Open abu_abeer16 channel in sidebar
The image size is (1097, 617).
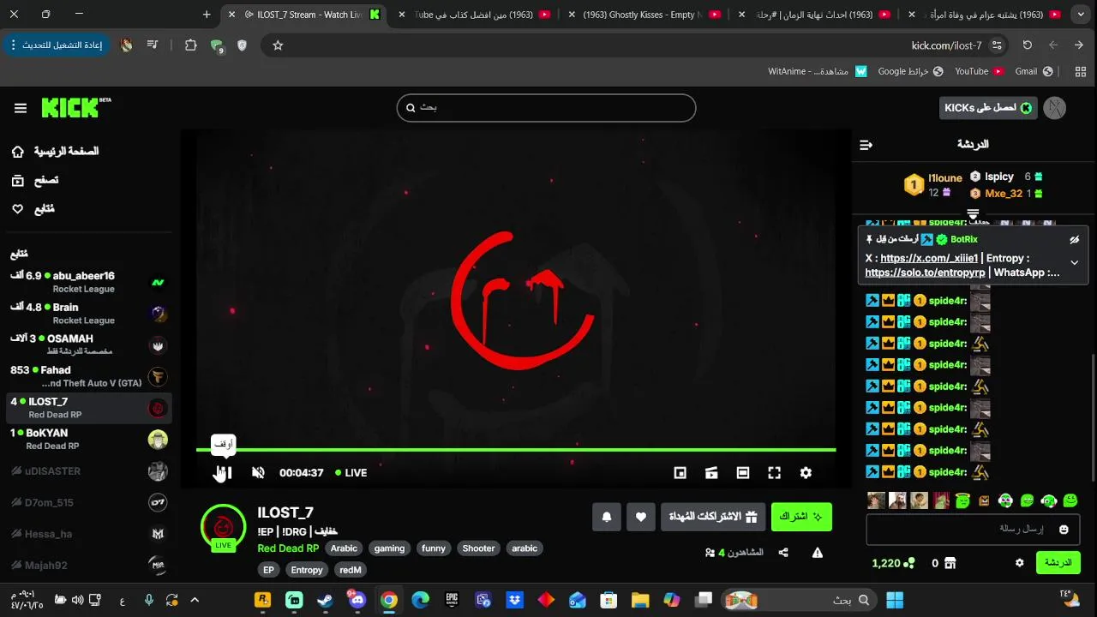pos(87,282)
